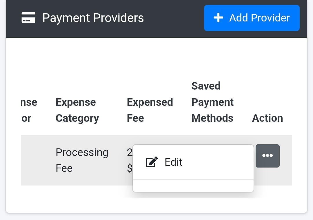Click the Saved Payment Methods column header

[x=212, y=102]
